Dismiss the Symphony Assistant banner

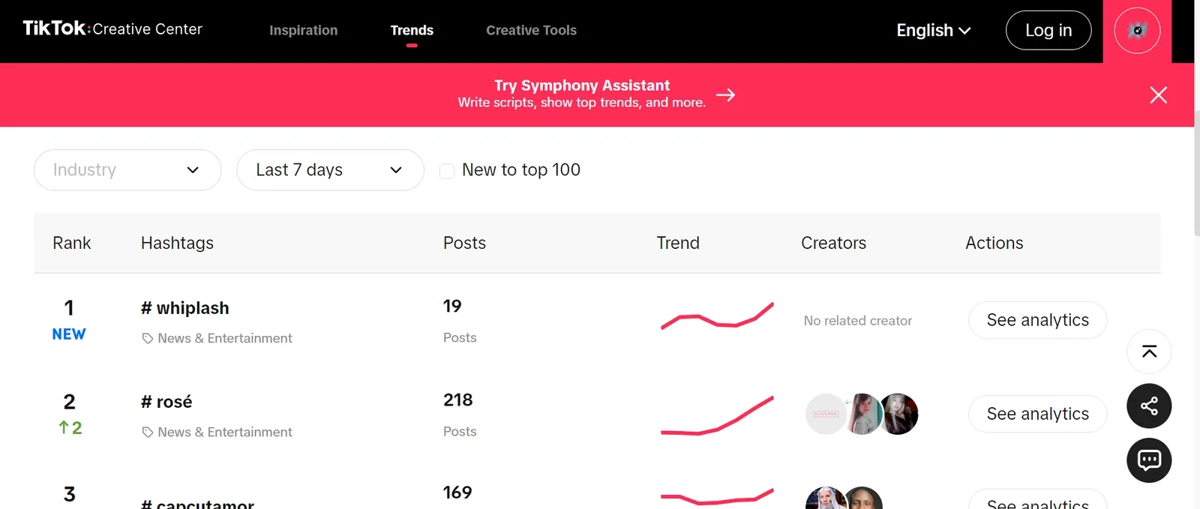[1158, 95]
